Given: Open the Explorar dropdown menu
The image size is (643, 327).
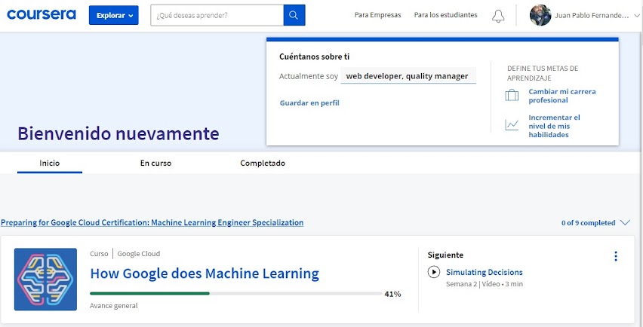Looking at the screenshot, I should 114,15.
